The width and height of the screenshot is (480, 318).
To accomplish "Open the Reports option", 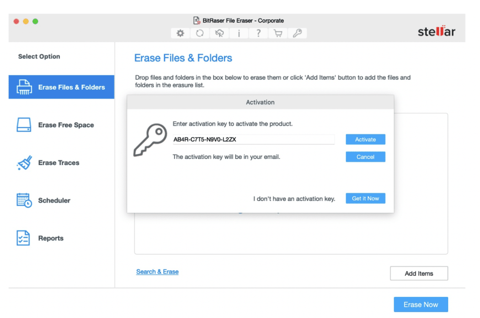I will click(61, 238).
